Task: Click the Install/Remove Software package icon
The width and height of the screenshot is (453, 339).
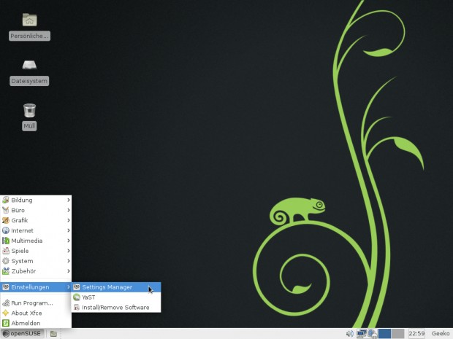Action: click(76, 308)
